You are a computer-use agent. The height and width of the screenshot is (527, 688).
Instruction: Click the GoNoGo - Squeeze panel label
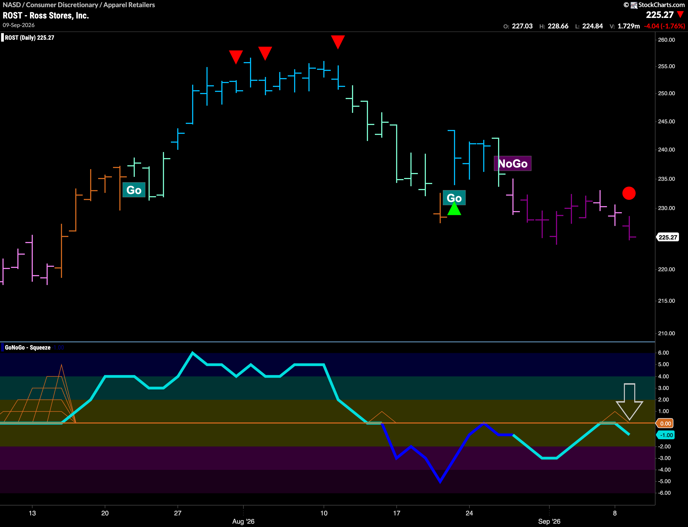pyautogui.click(x=28, y=347)
